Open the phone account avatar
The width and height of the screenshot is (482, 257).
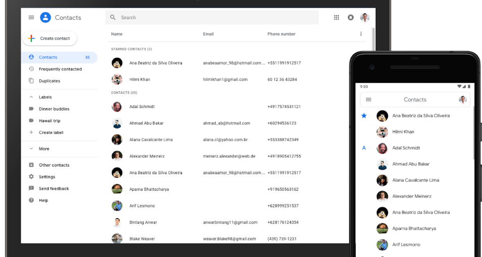click(x=463, y=99)
